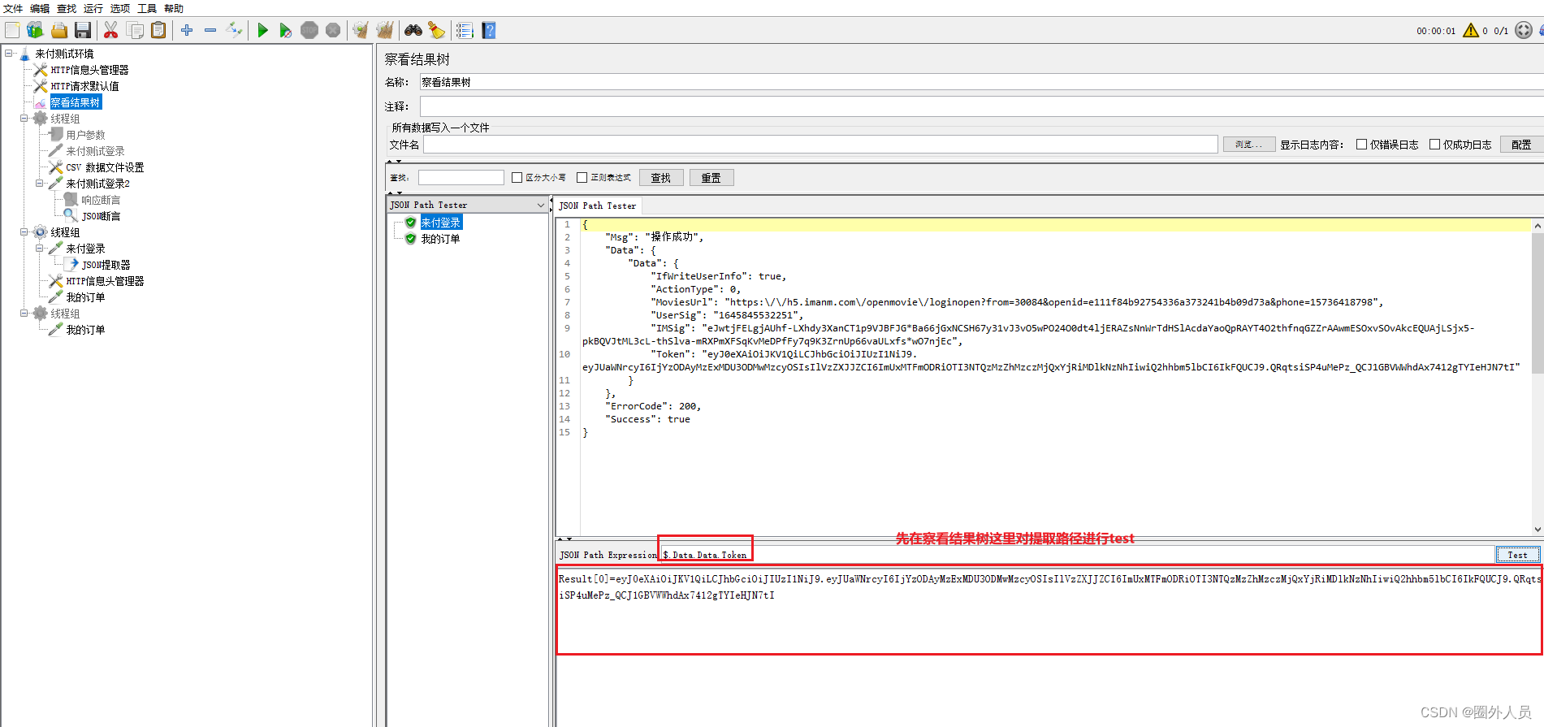This screenshot has width=1544, height=727.
Task: Select 来付登录 result in results list
Action: [441, 223]
